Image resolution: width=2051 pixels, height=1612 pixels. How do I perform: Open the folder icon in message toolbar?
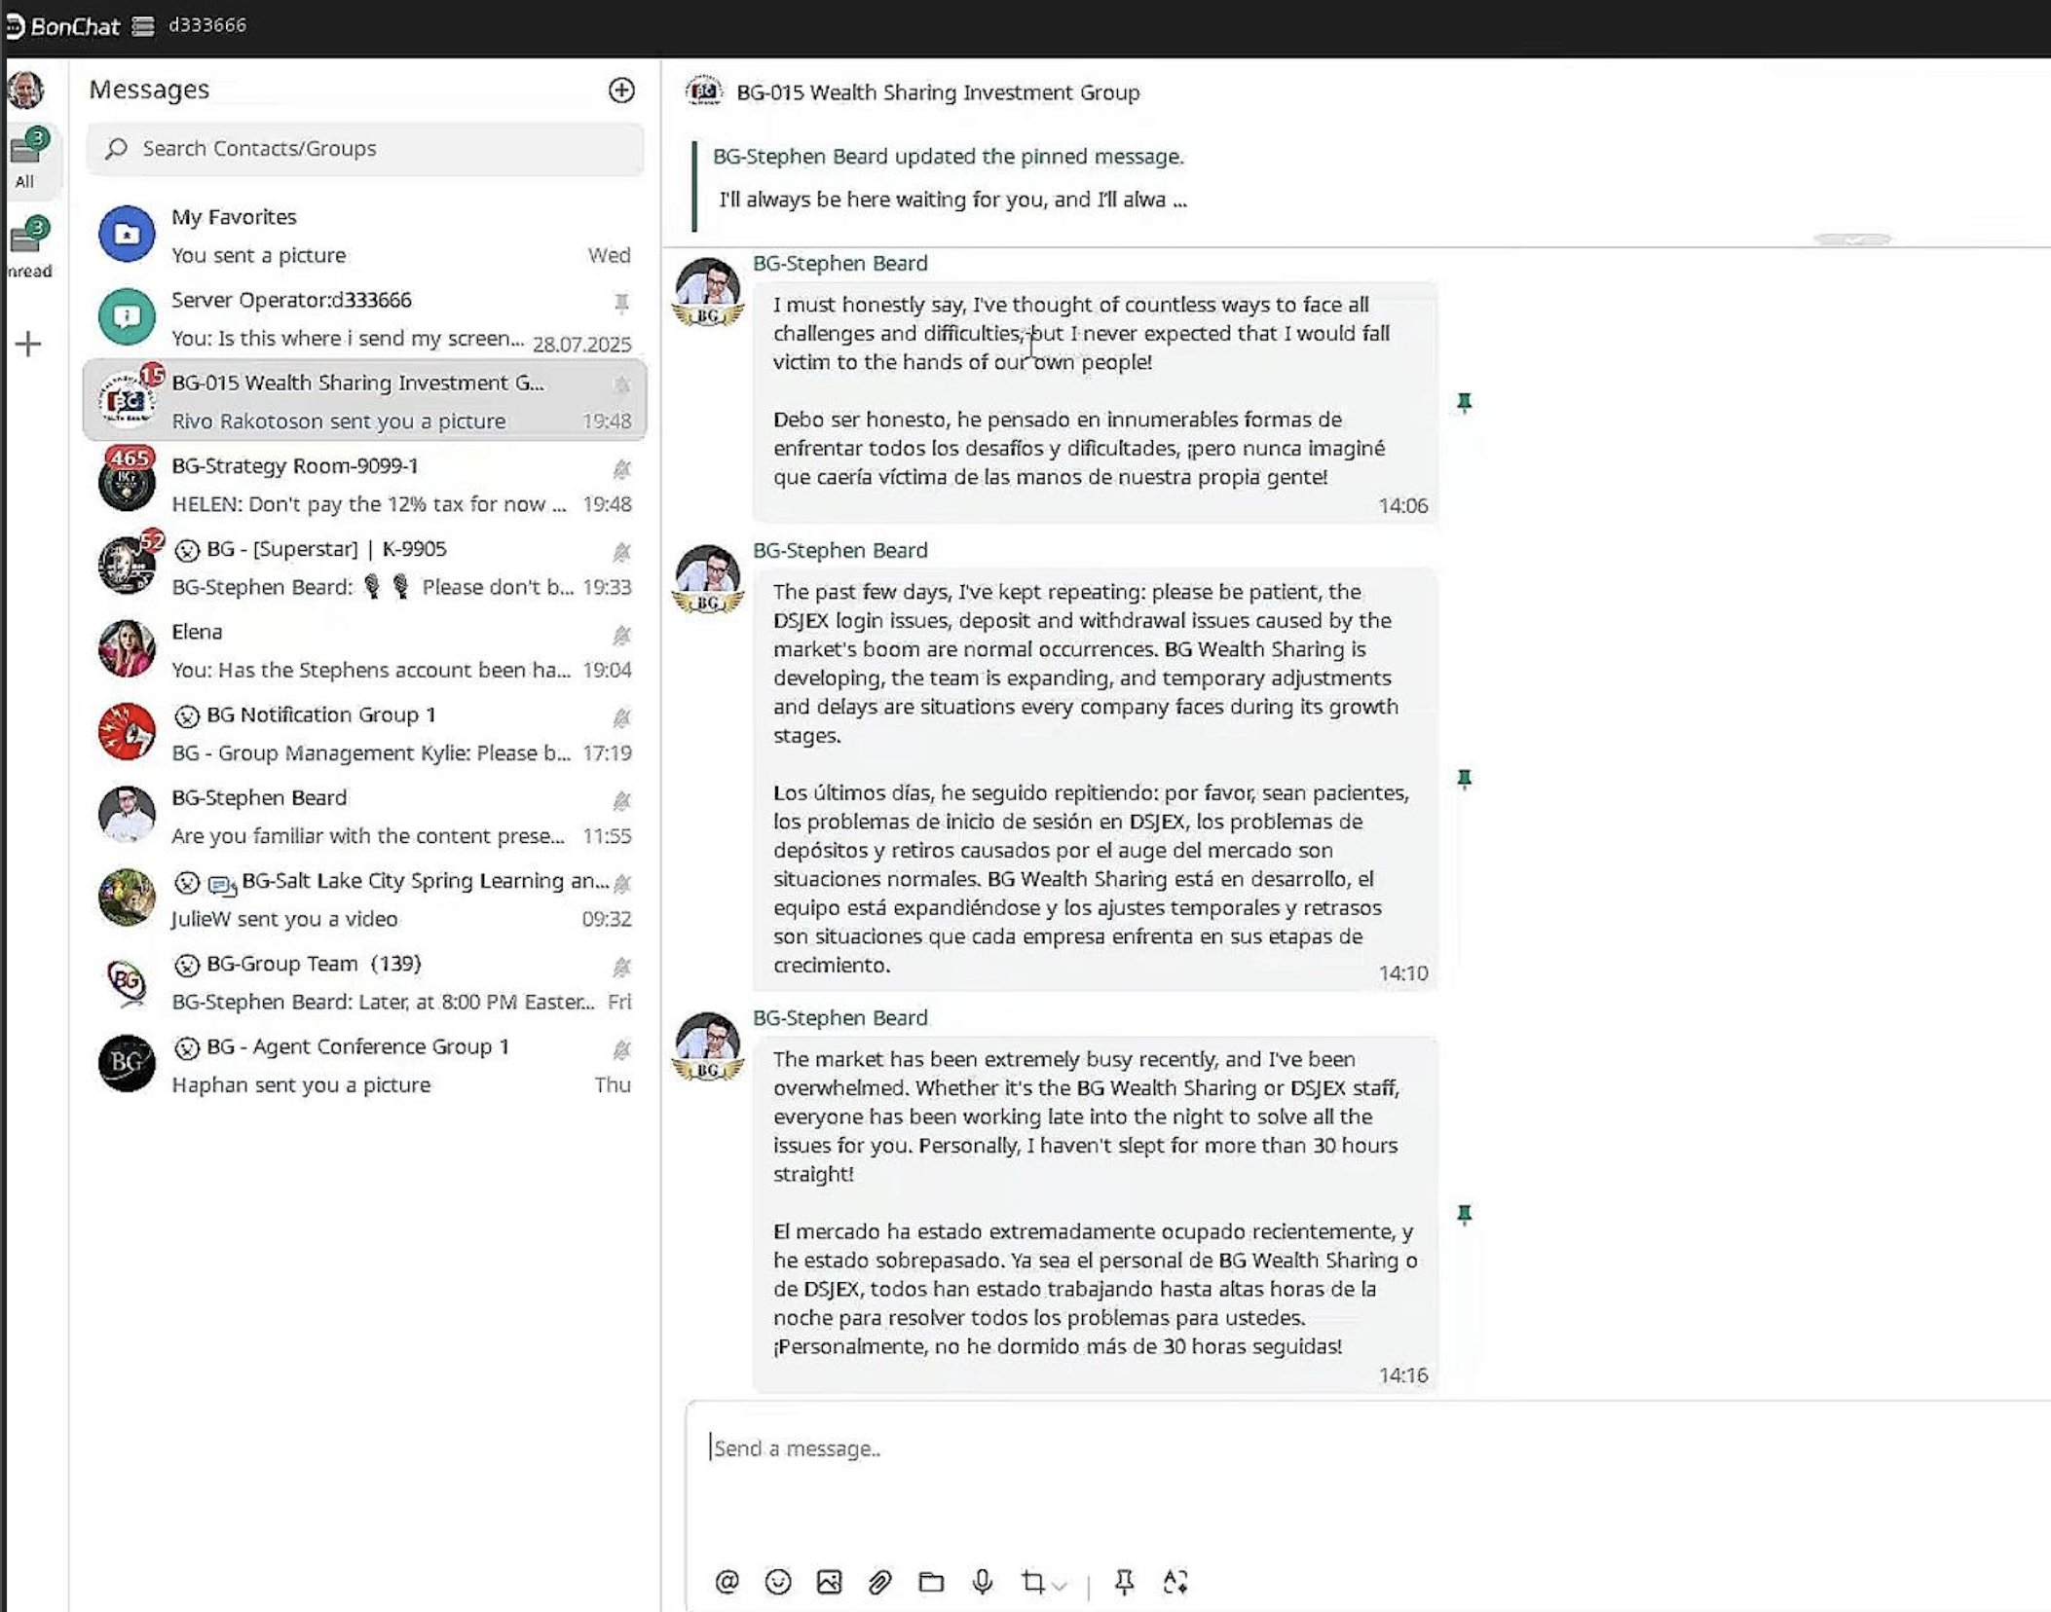[x=931, y=1582]
